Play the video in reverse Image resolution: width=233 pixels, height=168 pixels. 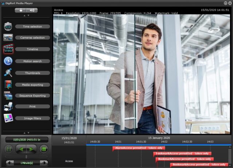pos(21,149)
